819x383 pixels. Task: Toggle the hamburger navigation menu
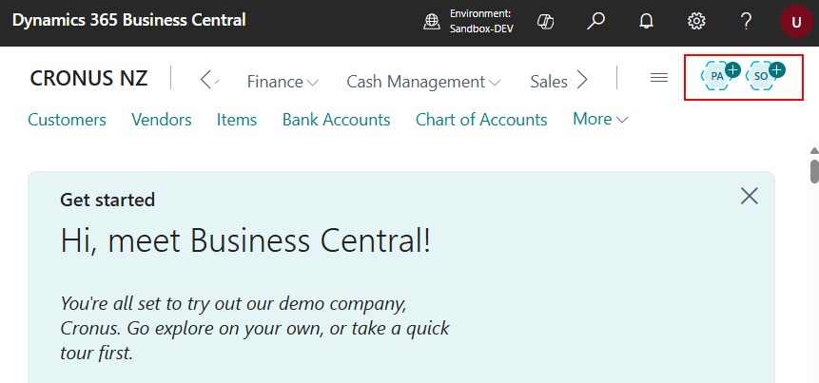(658, 78)
